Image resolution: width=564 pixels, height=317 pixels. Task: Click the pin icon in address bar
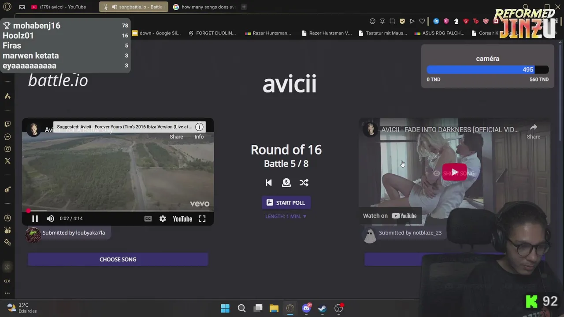pyautogui.click(x=382, y=21)
